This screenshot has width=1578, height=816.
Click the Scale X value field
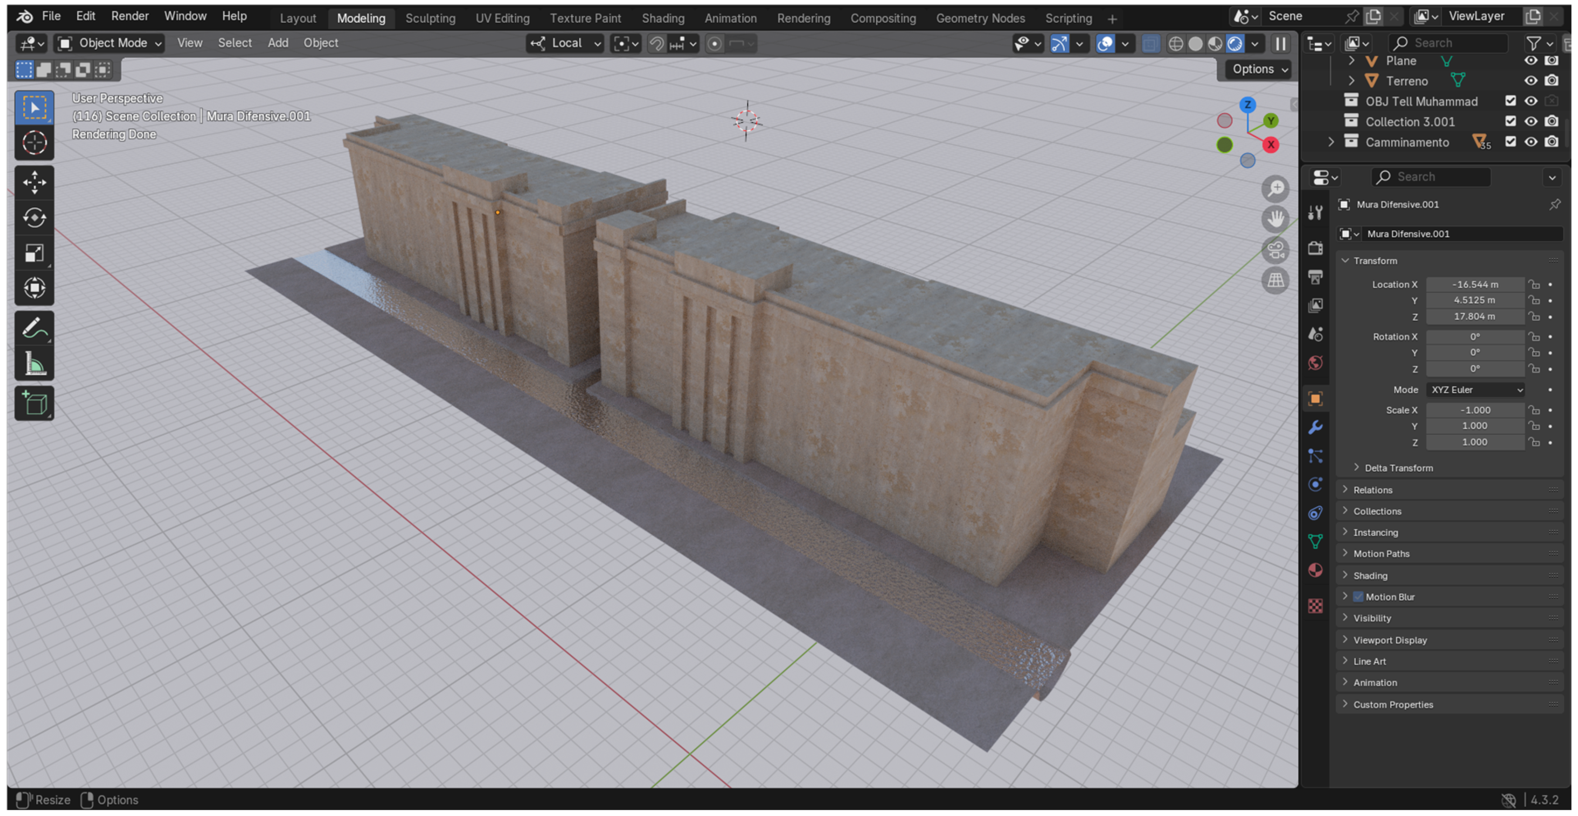(1475, 410)
